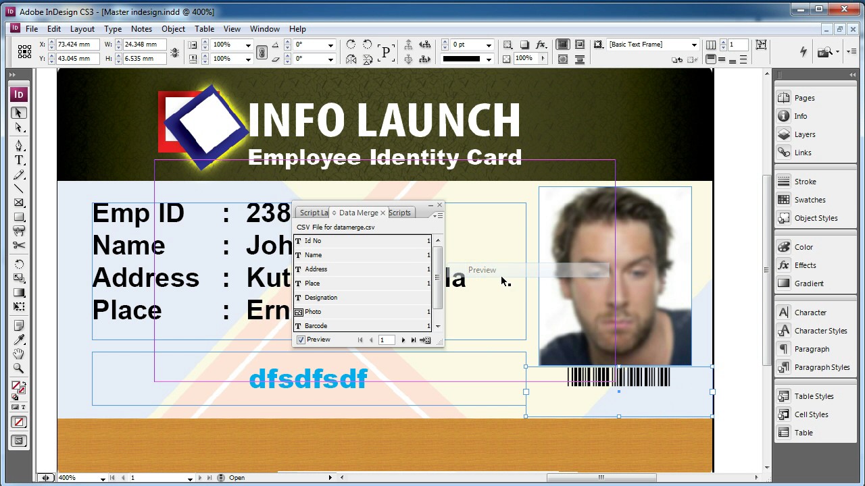
Task: Select the Barcode field in Data Merge
Action: click(x=363, y=326)
